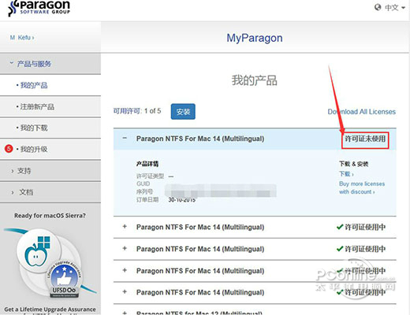Open the Download All Licenses link
Viewport: 410px width, 315px height.
(x=361, y=112)
